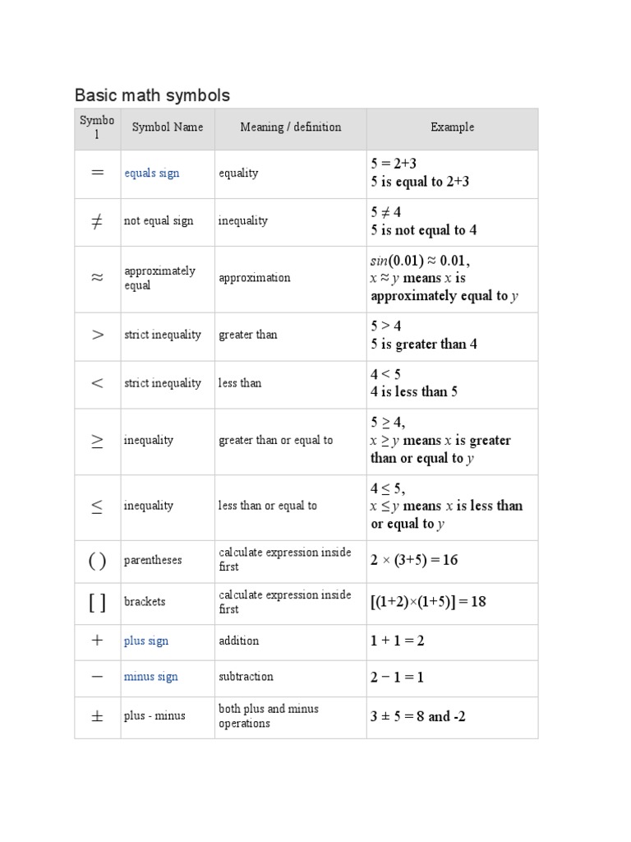The image size is (631, 842).
Task: Click the example "[(1+2)×(1+5)] = 18"
Action: [x=428, y=602]
